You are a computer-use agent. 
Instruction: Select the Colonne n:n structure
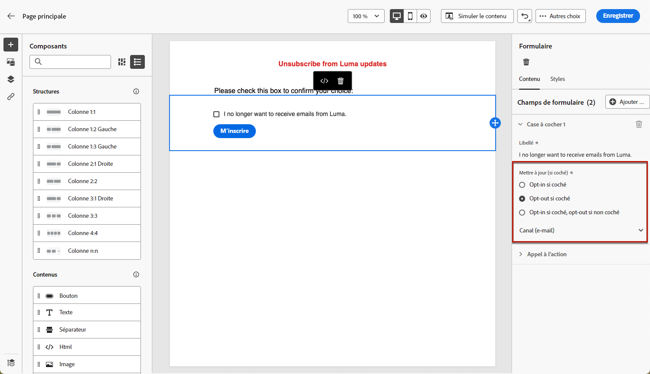pyautogui.click(x=87, y=251)
